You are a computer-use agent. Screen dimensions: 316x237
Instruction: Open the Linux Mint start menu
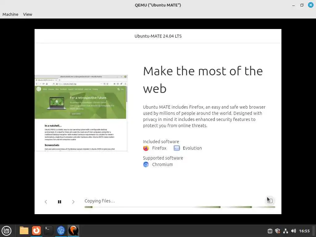[x=6, y=231]
